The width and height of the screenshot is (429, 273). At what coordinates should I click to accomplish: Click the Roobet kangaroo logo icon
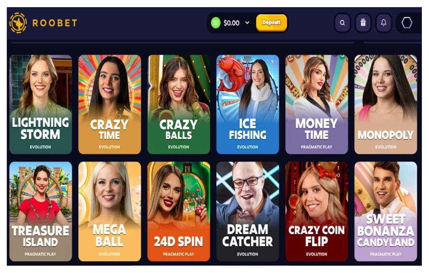click(18, 23)
